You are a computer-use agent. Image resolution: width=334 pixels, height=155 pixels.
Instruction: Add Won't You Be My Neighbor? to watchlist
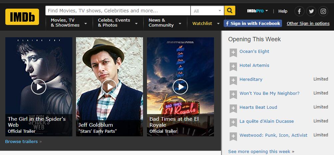[233, 94]
